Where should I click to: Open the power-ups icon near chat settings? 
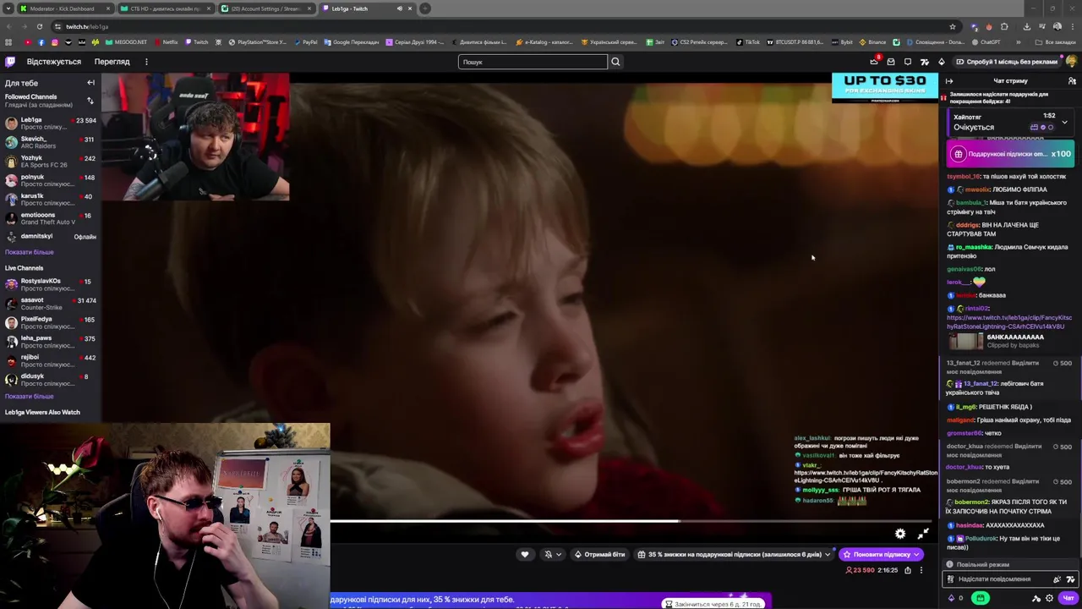point(1036,598)
